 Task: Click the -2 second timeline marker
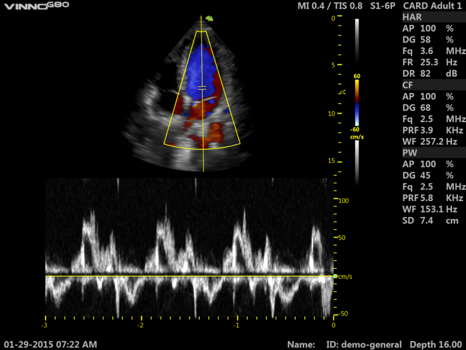click(141, 326)
